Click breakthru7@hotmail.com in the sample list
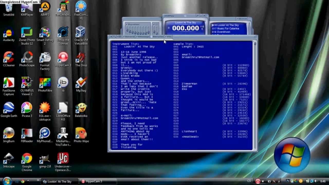Image resolution: width=329 pixels, height=185 pixels. coord(200,57)
